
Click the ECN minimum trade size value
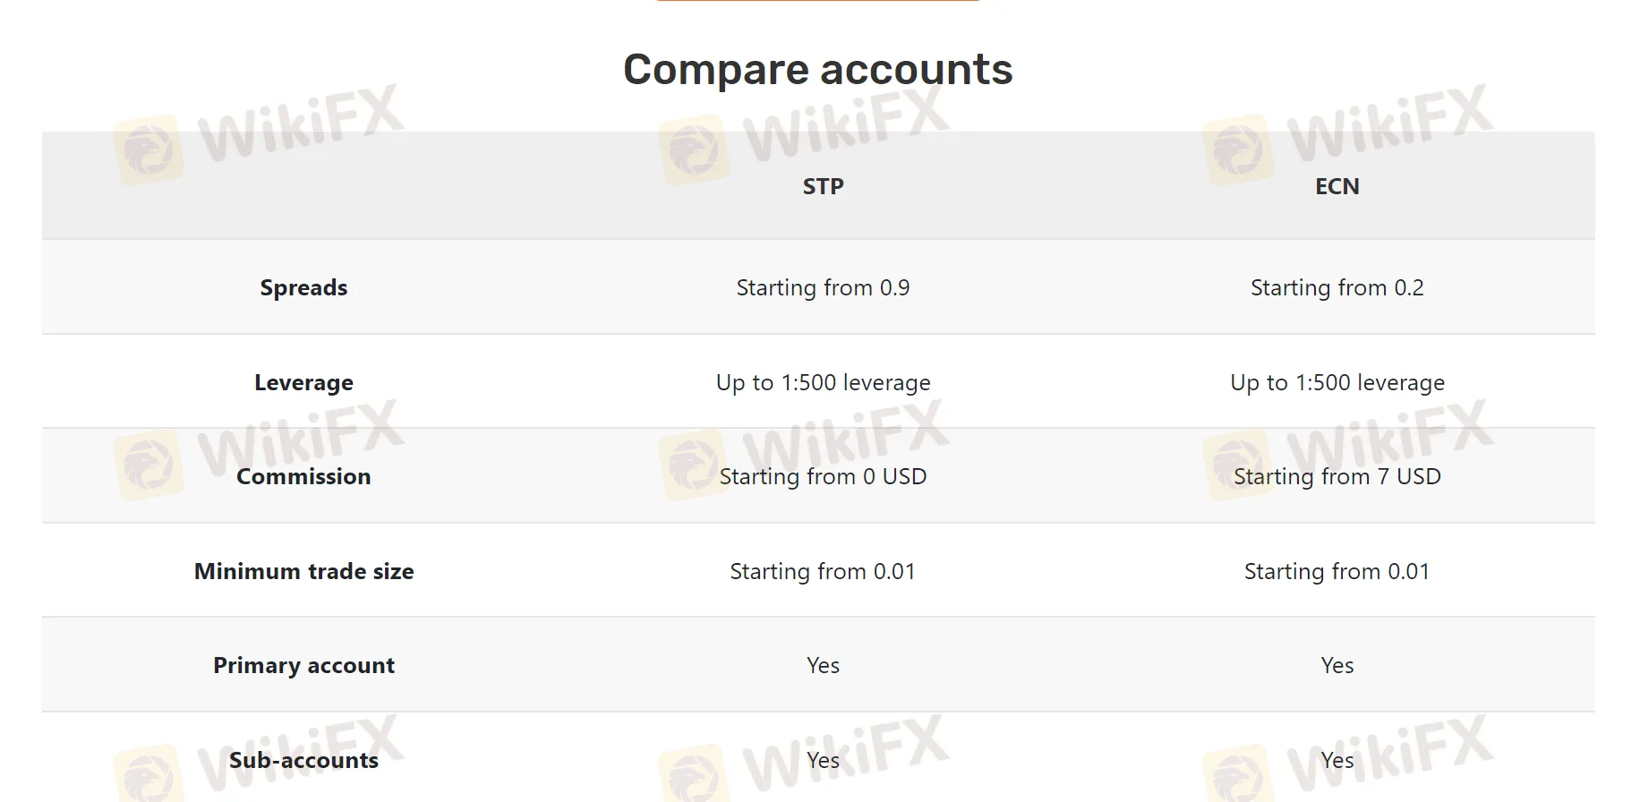pyautogui.click(x=1337, y=571)
